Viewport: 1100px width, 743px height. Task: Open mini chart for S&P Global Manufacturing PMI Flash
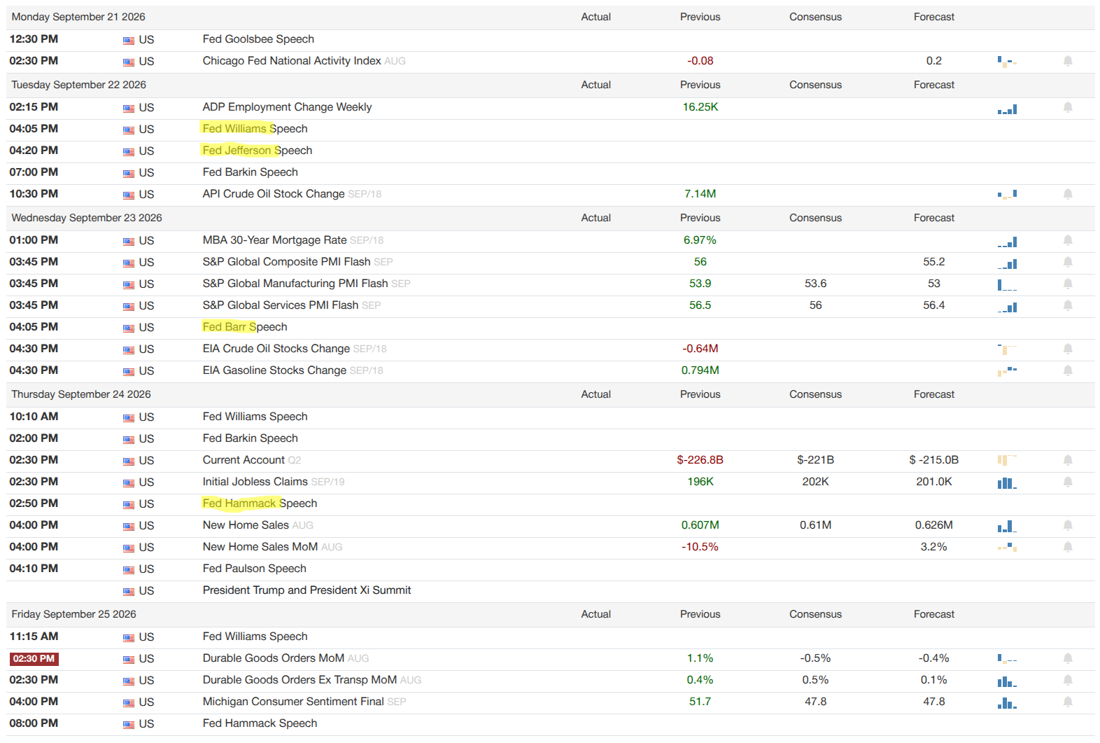point(1007,285)
